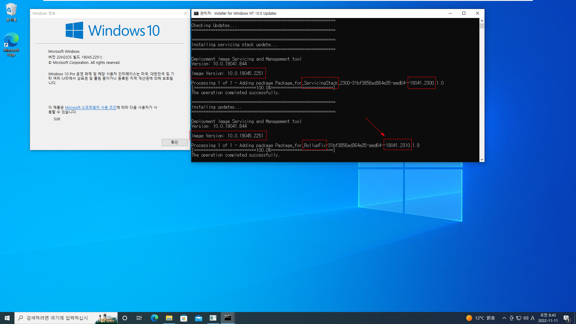Open the green app icon on taskbar
The width and height of the screenshot is (576, 324).
[x=213, y=318]
